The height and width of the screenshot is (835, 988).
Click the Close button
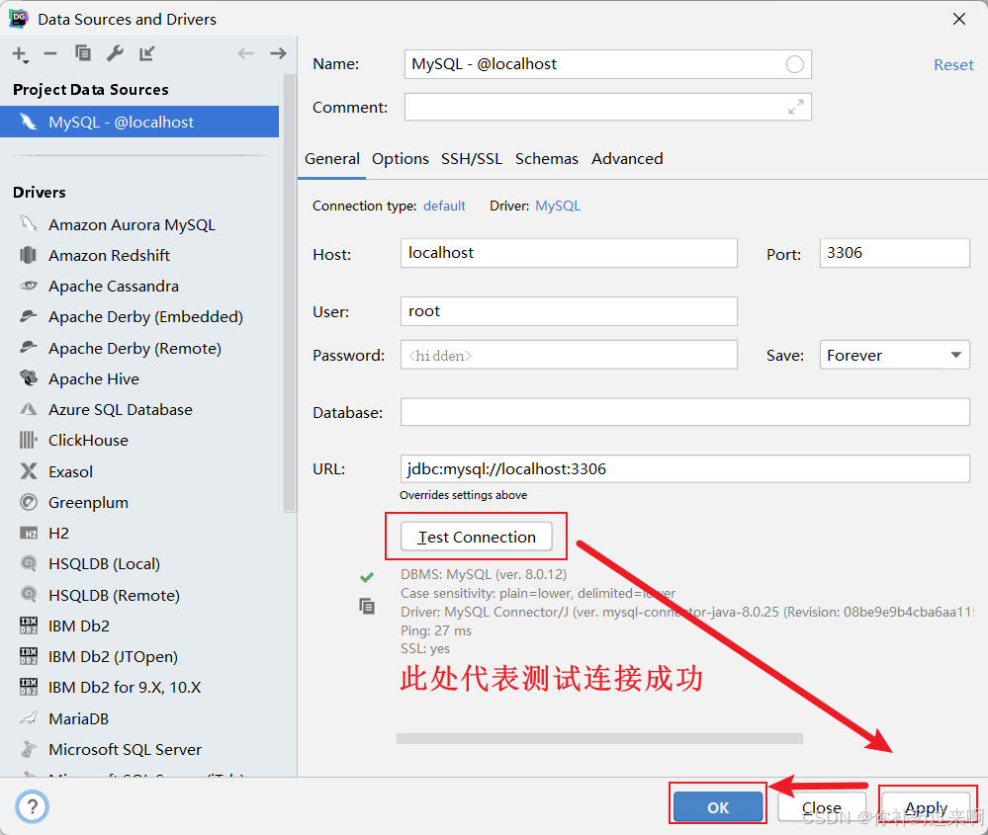click(821, 807)
